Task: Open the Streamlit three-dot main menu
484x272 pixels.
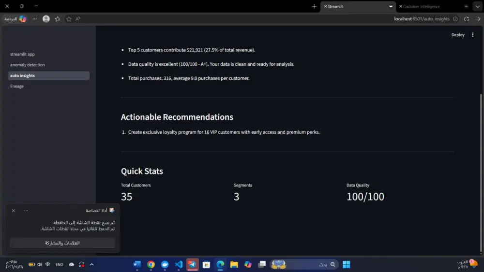Action: point(472,35)
